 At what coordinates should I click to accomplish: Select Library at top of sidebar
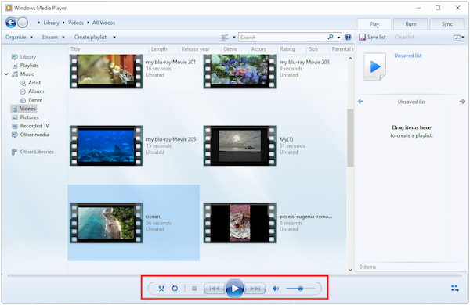click(x=28, y=57)
